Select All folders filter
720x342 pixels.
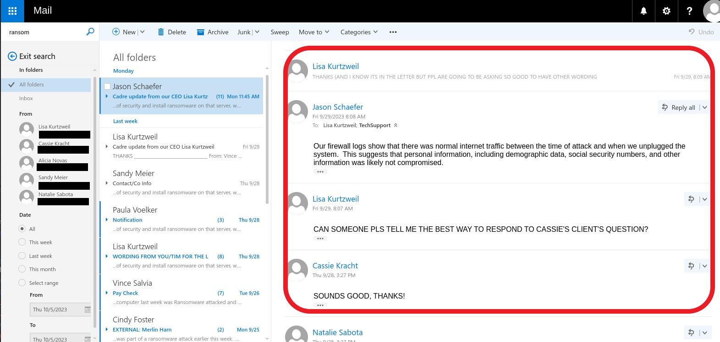coord(46,85)
